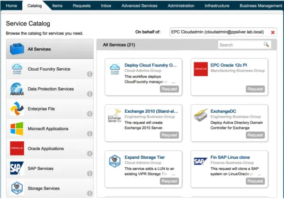Image resolution: width=284 pixels, height=200 pixels.
Task: Show info for Storage Services
Action: (x=89, y=193)
